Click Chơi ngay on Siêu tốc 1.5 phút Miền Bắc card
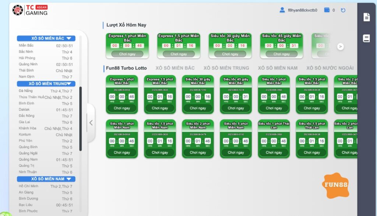Viewport: 377px width, 216px height. coord(312,108)
